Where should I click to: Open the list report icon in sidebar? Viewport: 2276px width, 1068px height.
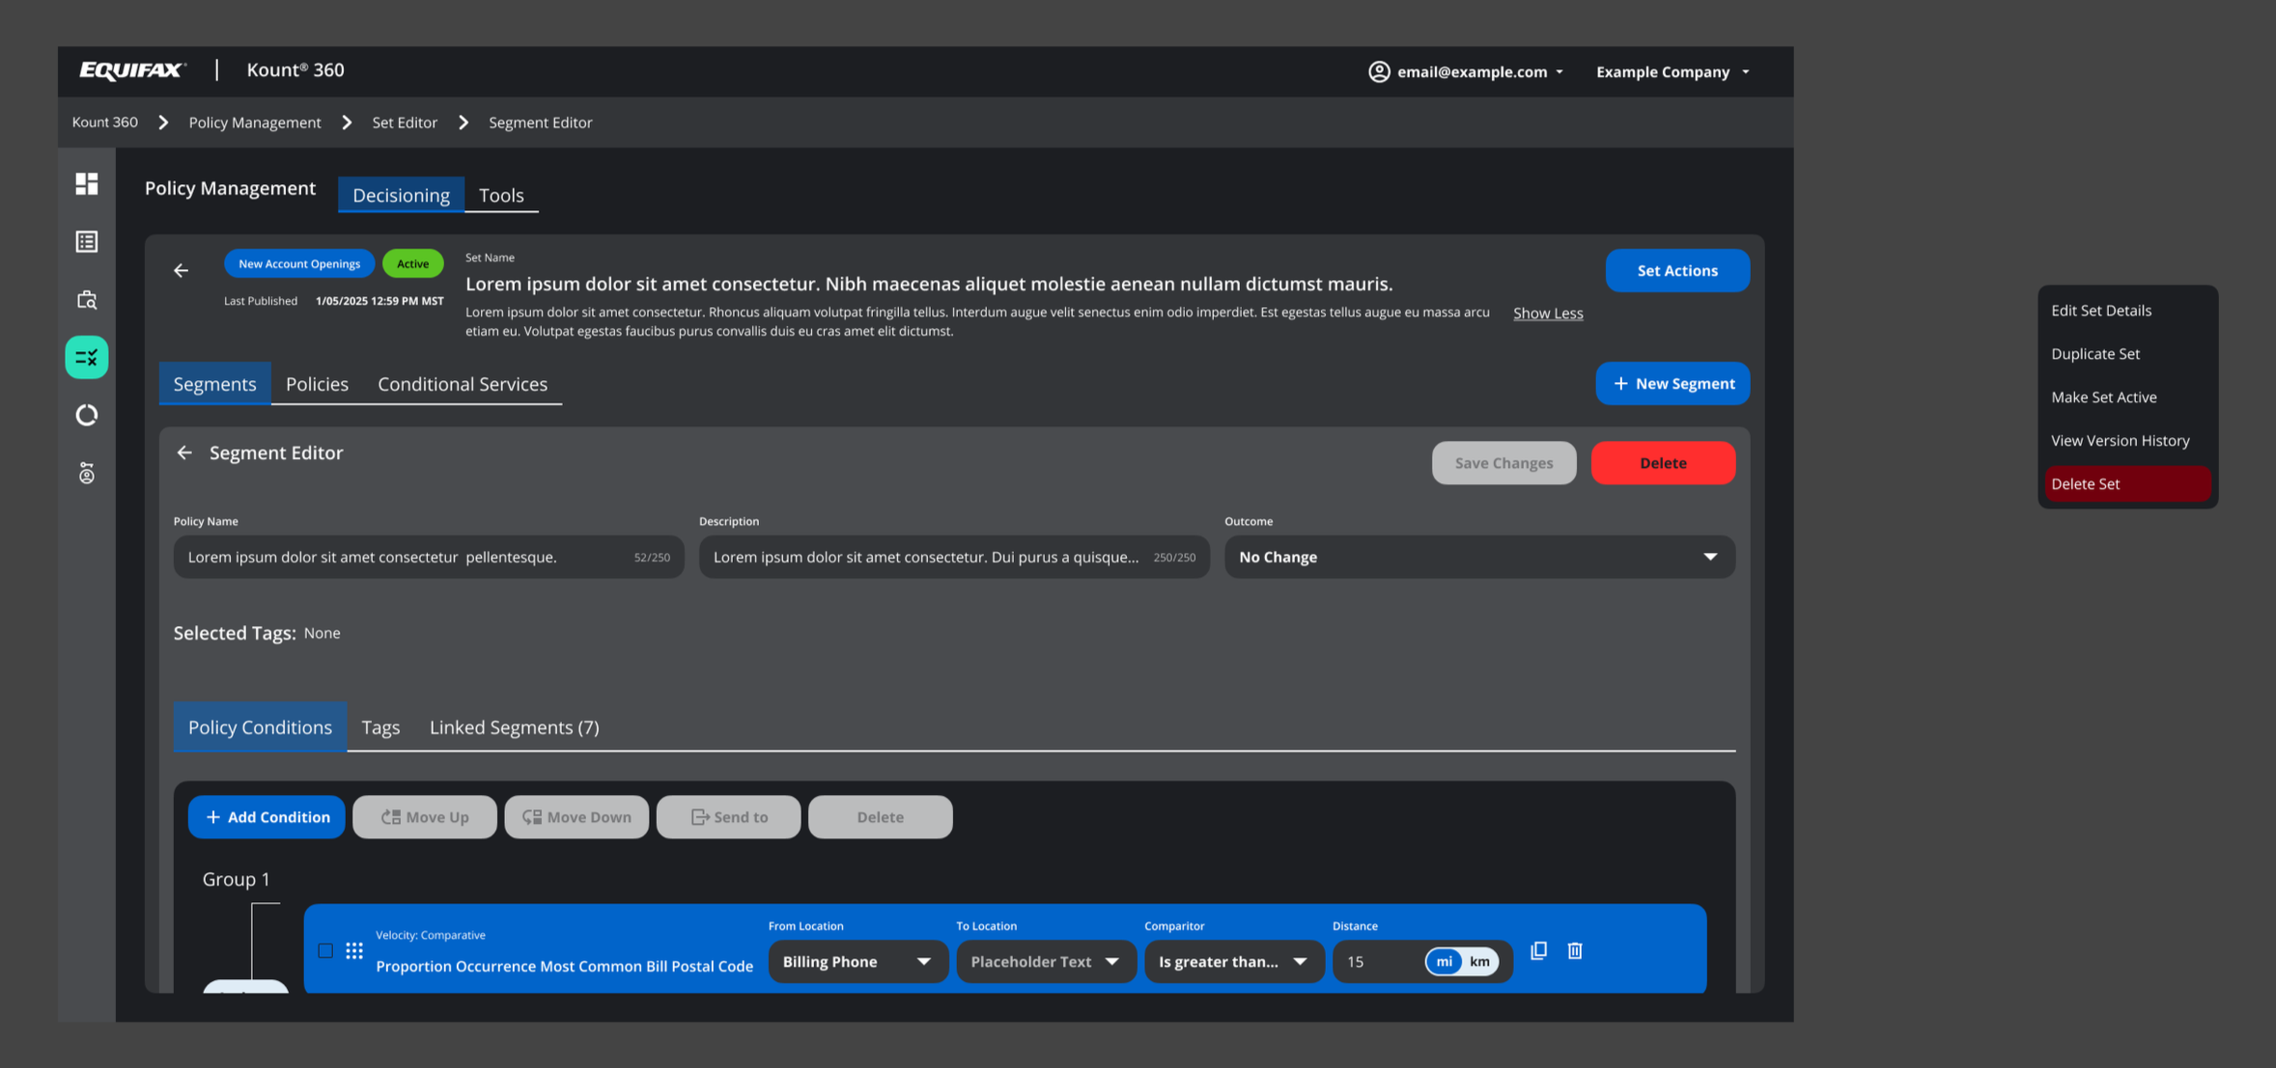click(87, 241)
